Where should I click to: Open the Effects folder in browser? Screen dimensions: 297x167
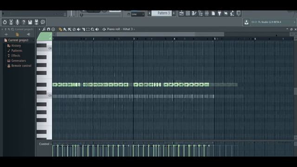click(x=16, y=56)
